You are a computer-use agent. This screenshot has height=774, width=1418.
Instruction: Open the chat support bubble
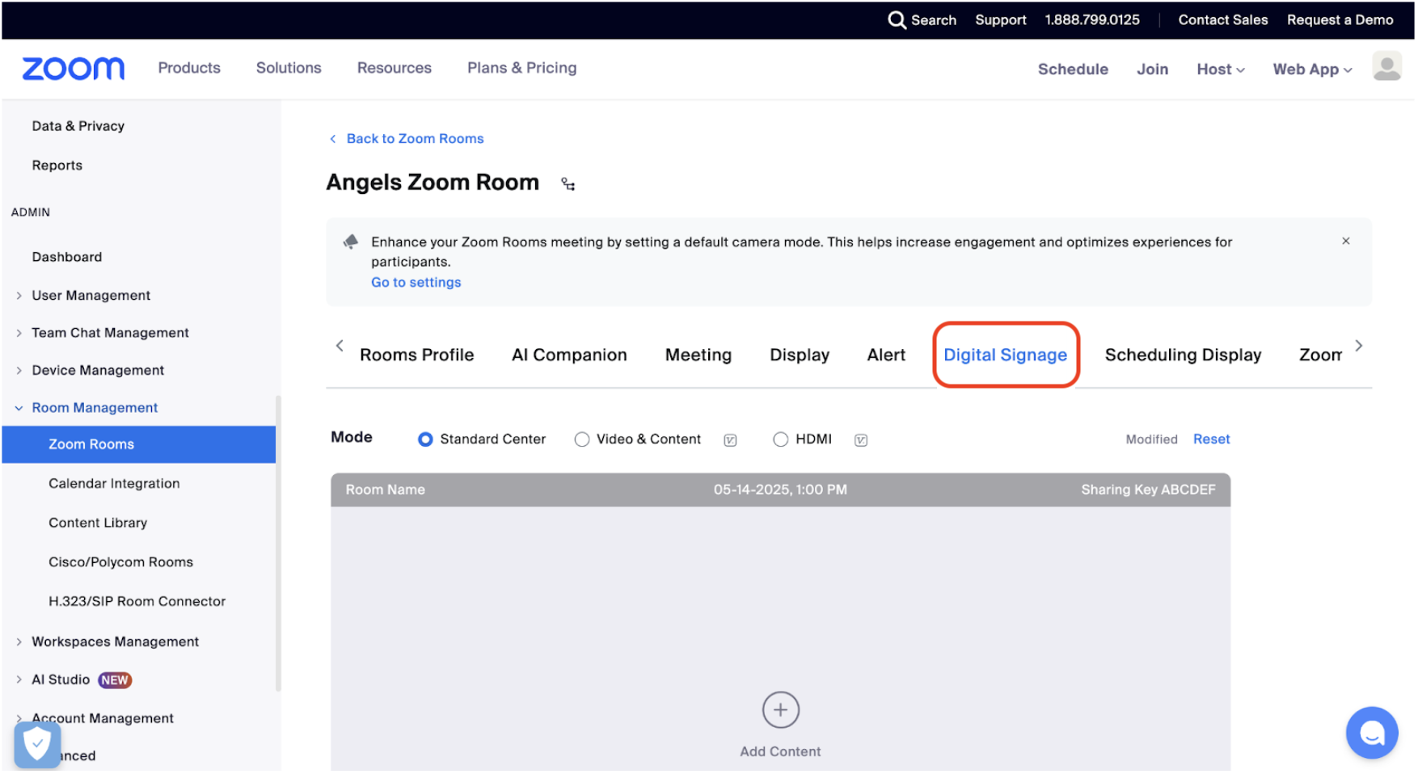coord(1372,733)
